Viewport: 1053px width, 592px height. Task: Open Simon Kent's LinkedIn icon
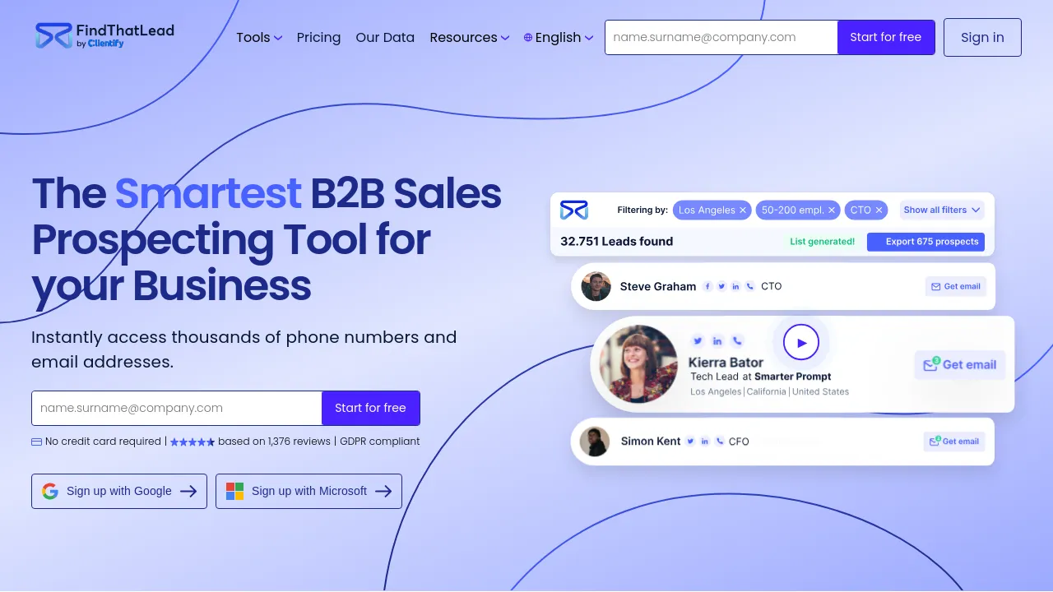coord(705,442)
